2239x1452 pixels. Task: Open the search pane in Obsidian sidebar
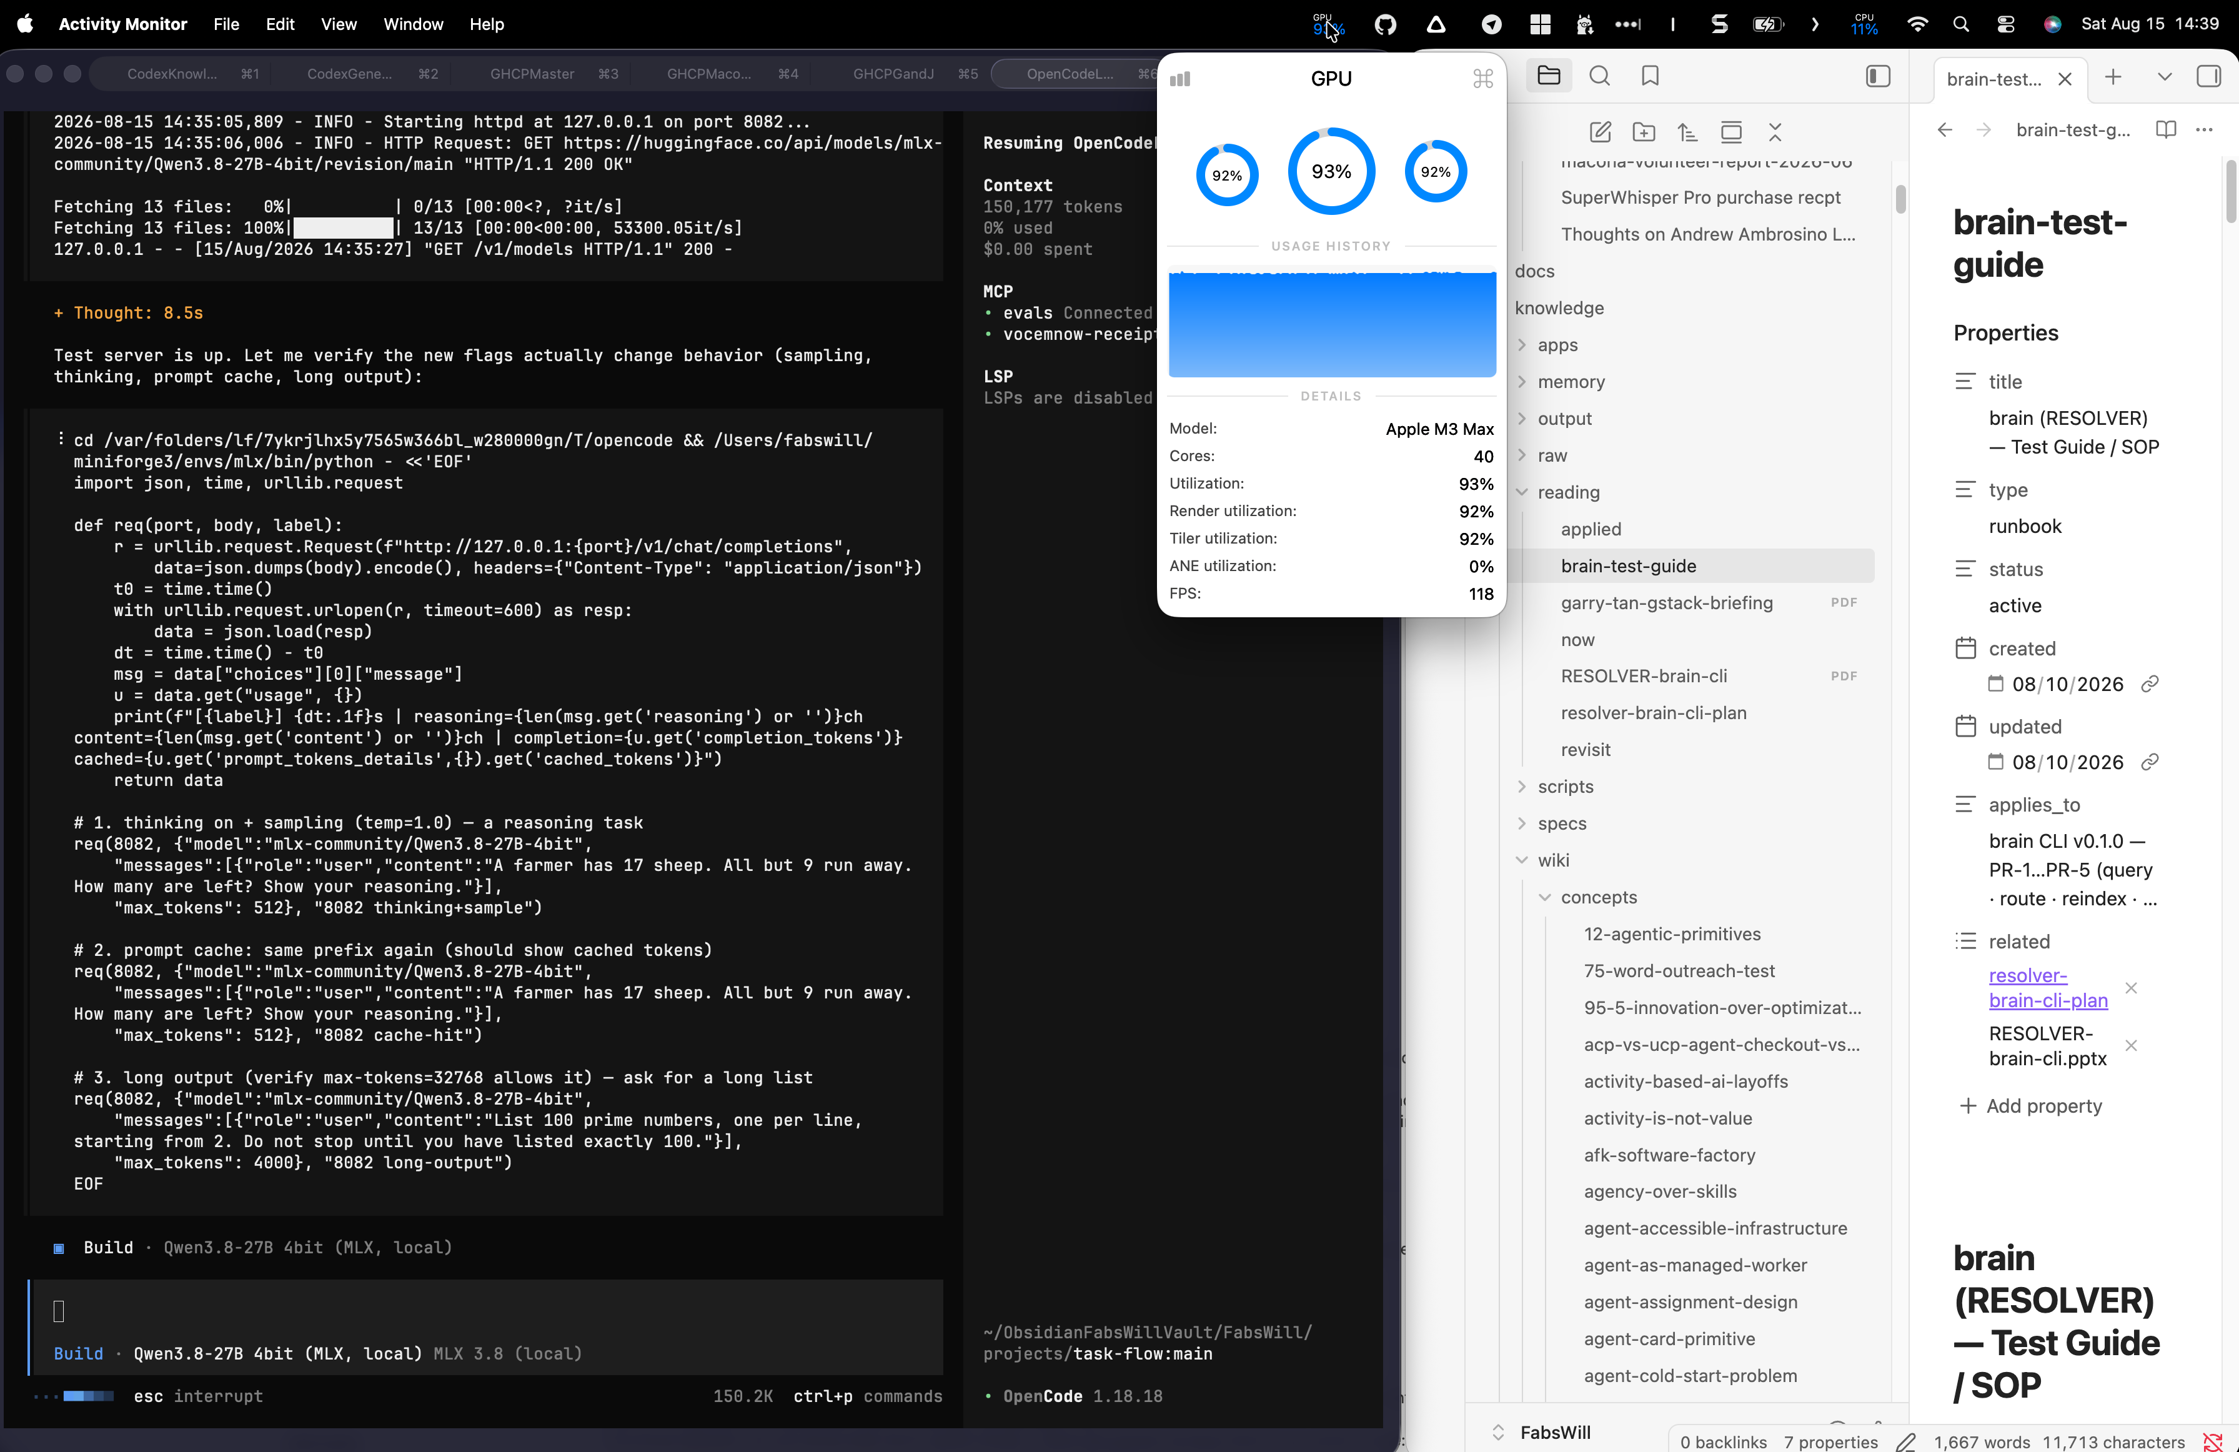click(x=1599, y=75)
